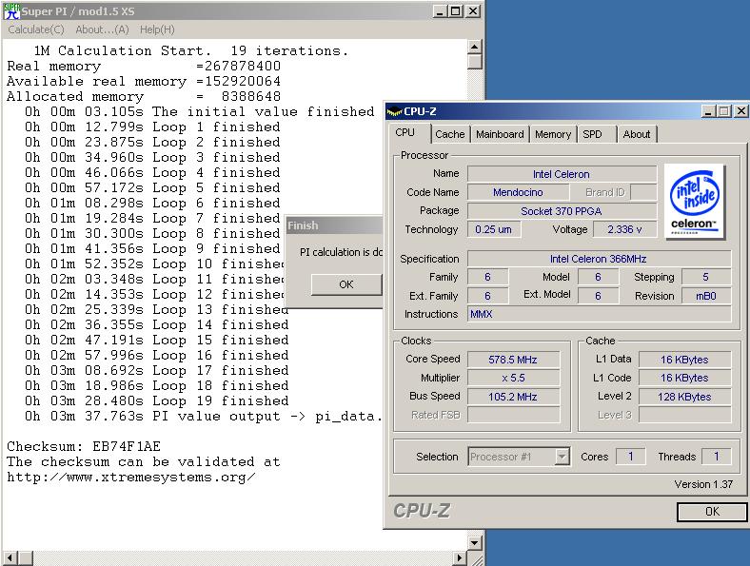750x566 pixels.
Task: Switch to the Cache tab in CPU-Z
Action: [x=449, y=134]
